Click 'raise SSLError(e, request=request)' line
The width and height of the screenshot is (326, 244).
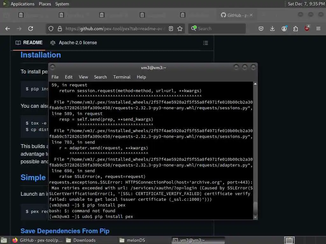(x=102, y=177)
